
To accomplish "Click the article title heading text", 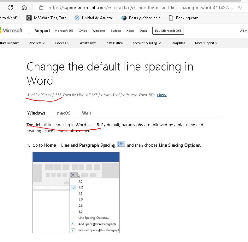I will point(110,74).
